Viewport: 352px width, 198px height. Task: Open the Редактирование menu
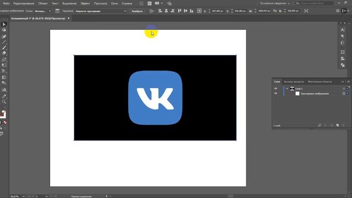(24, 3)
